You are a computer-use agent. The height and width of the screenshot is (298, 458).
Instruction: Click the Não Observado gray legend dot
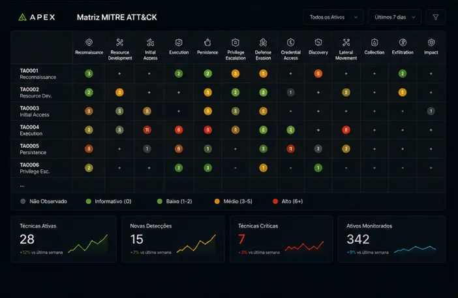(x=23, y=201)
